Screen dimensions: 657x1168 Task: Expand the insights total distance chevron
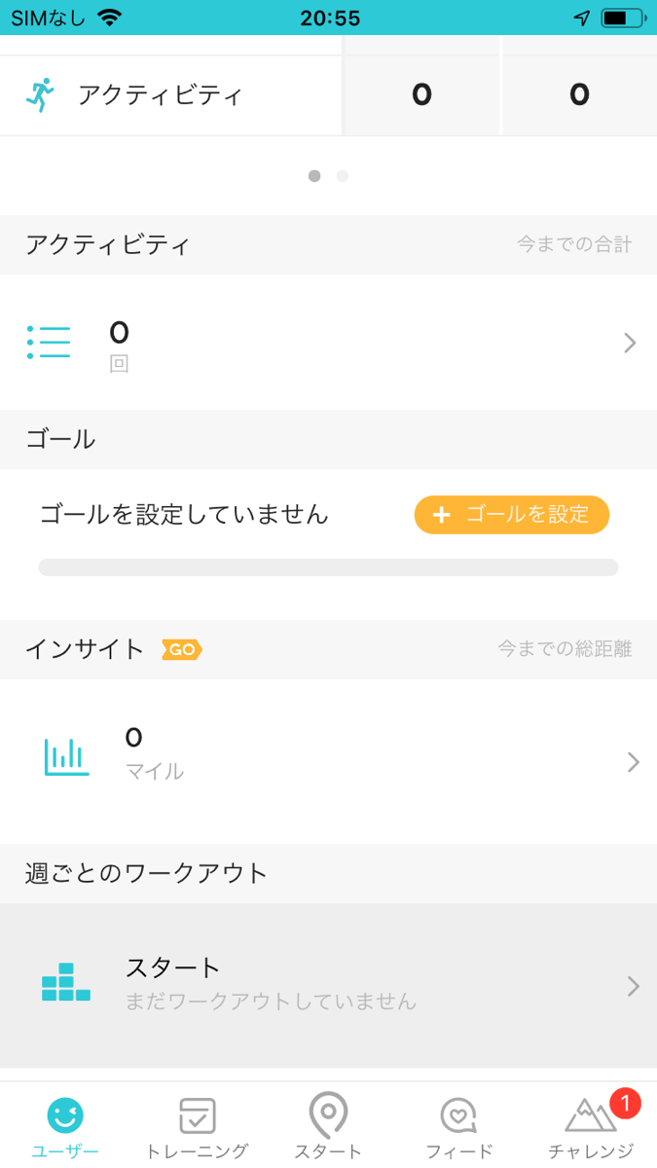pyautogui.click(x=631, y=761)
